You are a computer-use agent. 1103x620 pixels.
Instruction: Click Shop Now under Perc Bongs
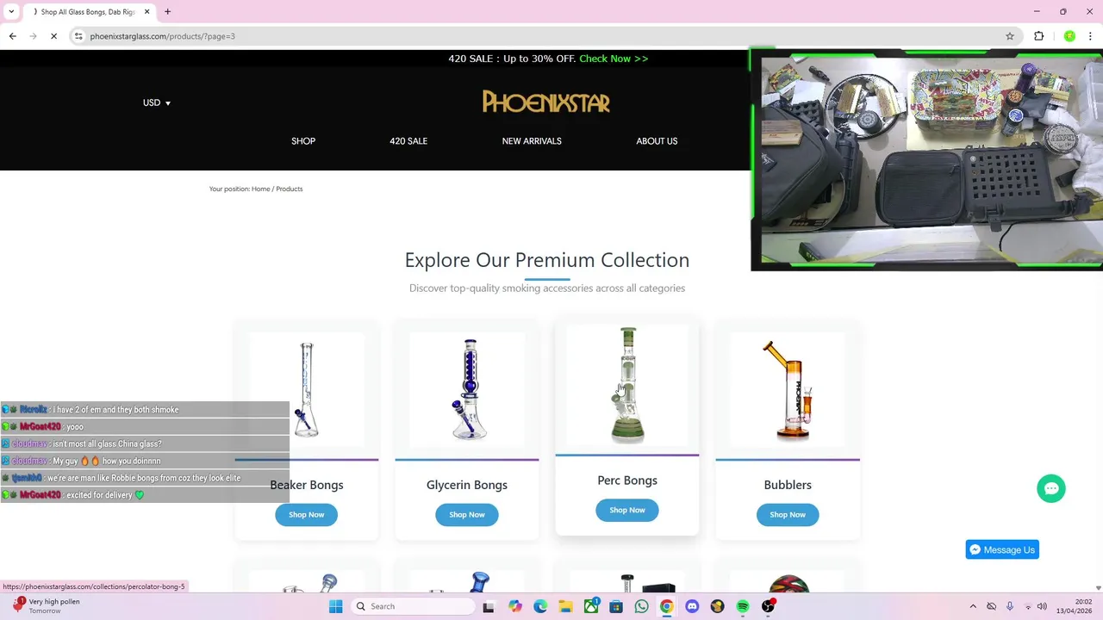click(627, 510)
